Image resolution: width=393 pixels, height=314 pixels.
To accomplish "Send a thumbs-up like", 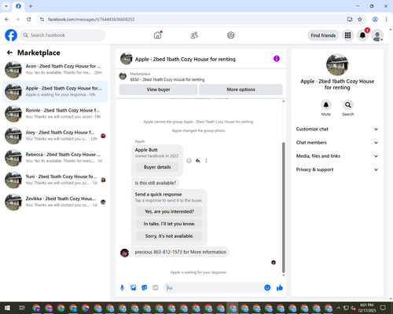I will click(x=280, y=288).
